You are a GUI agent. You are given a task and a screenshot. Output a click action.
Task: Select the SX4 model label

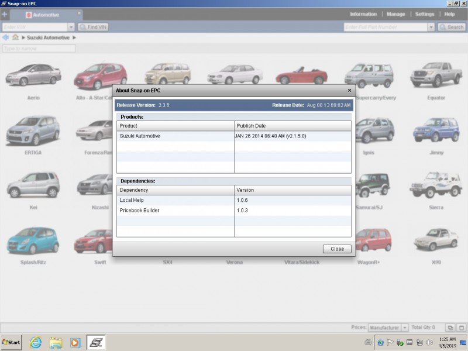pyautogui.click(x=167, y=262)
